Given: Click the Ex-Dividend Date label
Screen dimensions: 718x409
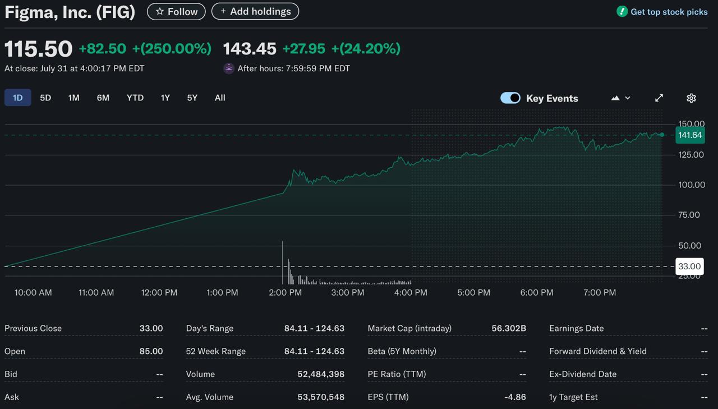Looking at the screenshot, I should [583, 374].
